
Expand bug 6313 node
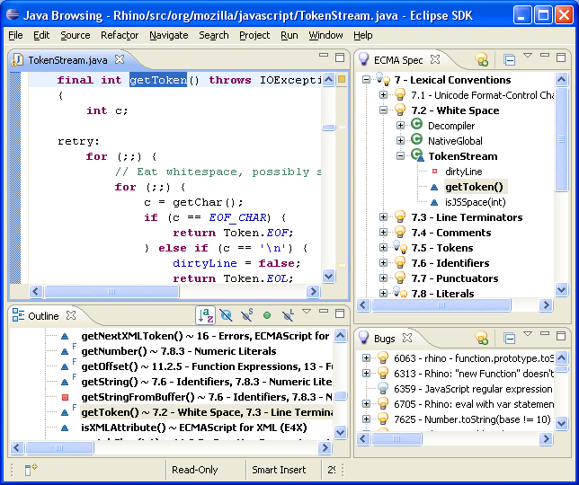[x=366, y=374]
